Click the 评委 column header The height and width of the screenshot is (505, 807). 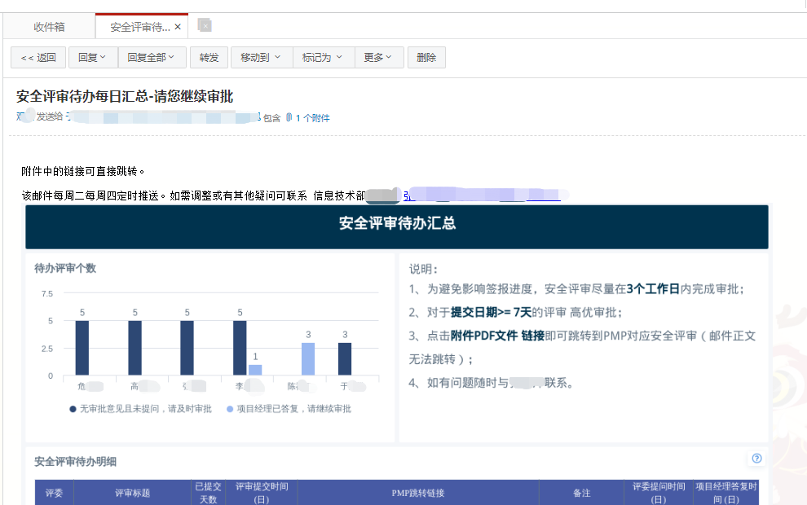tap(54, 493)
